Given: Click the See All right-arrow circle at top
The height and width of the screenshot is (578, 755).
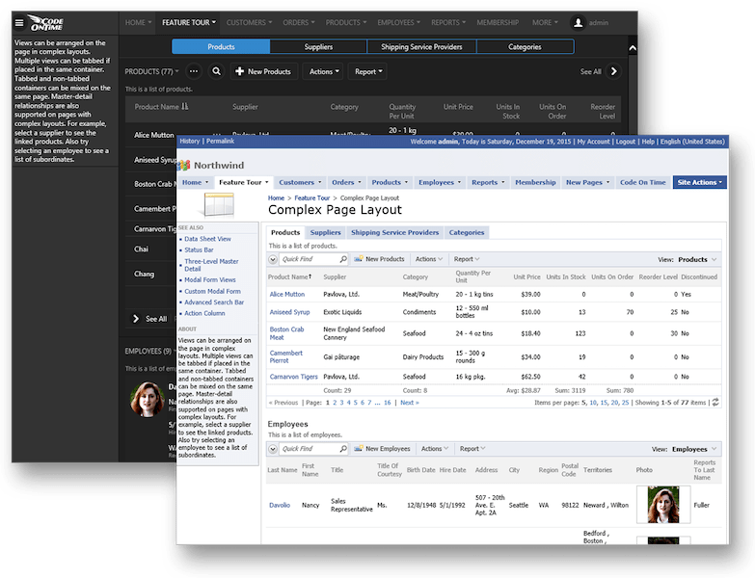Looking at the screenshot, I should pos(613,71).
